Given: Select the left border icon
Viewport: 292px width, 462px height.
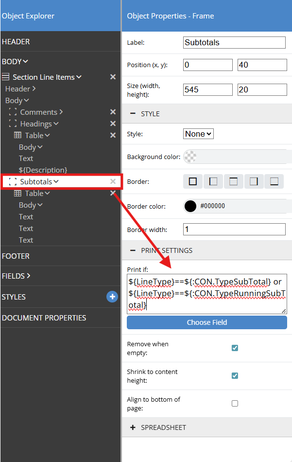Looking at the screenshot, I should point(213,181).
